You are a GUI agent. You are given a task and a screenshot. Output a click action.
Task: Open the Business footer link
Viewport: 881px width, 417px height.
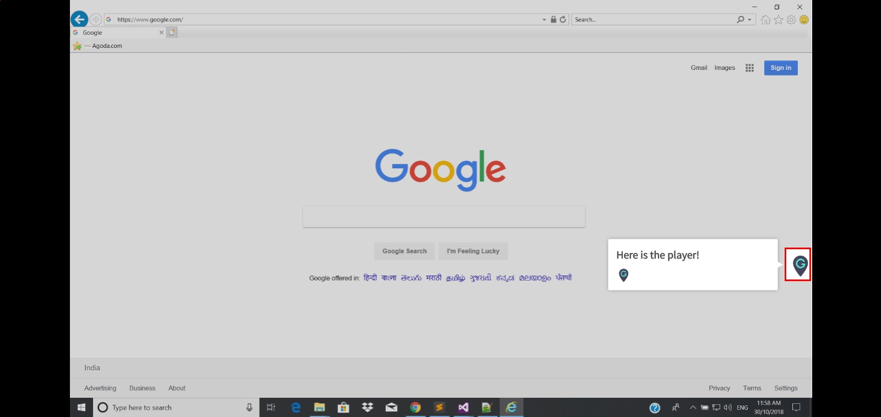[142, 388]
